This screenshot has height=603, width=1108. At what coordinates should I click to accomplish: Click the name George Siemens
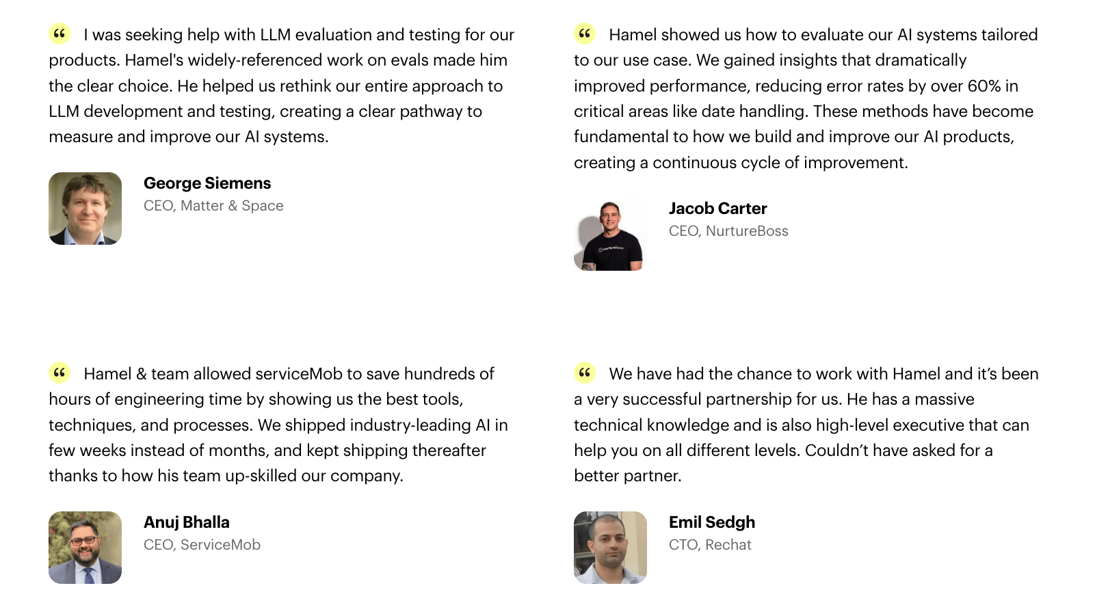[207, 183]
